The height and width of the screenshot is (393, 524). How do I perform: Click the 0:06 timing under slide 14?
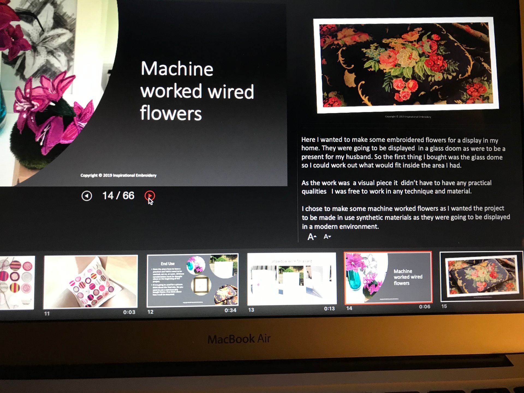[x=424, y=307]
